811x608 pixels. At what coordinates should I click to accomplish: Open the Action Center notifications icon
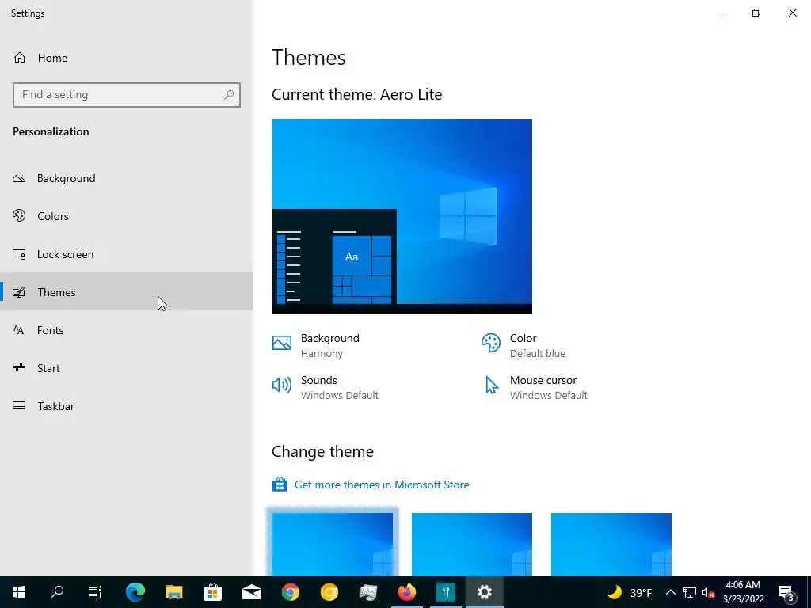pyautogui.click(x=786, y=592)
